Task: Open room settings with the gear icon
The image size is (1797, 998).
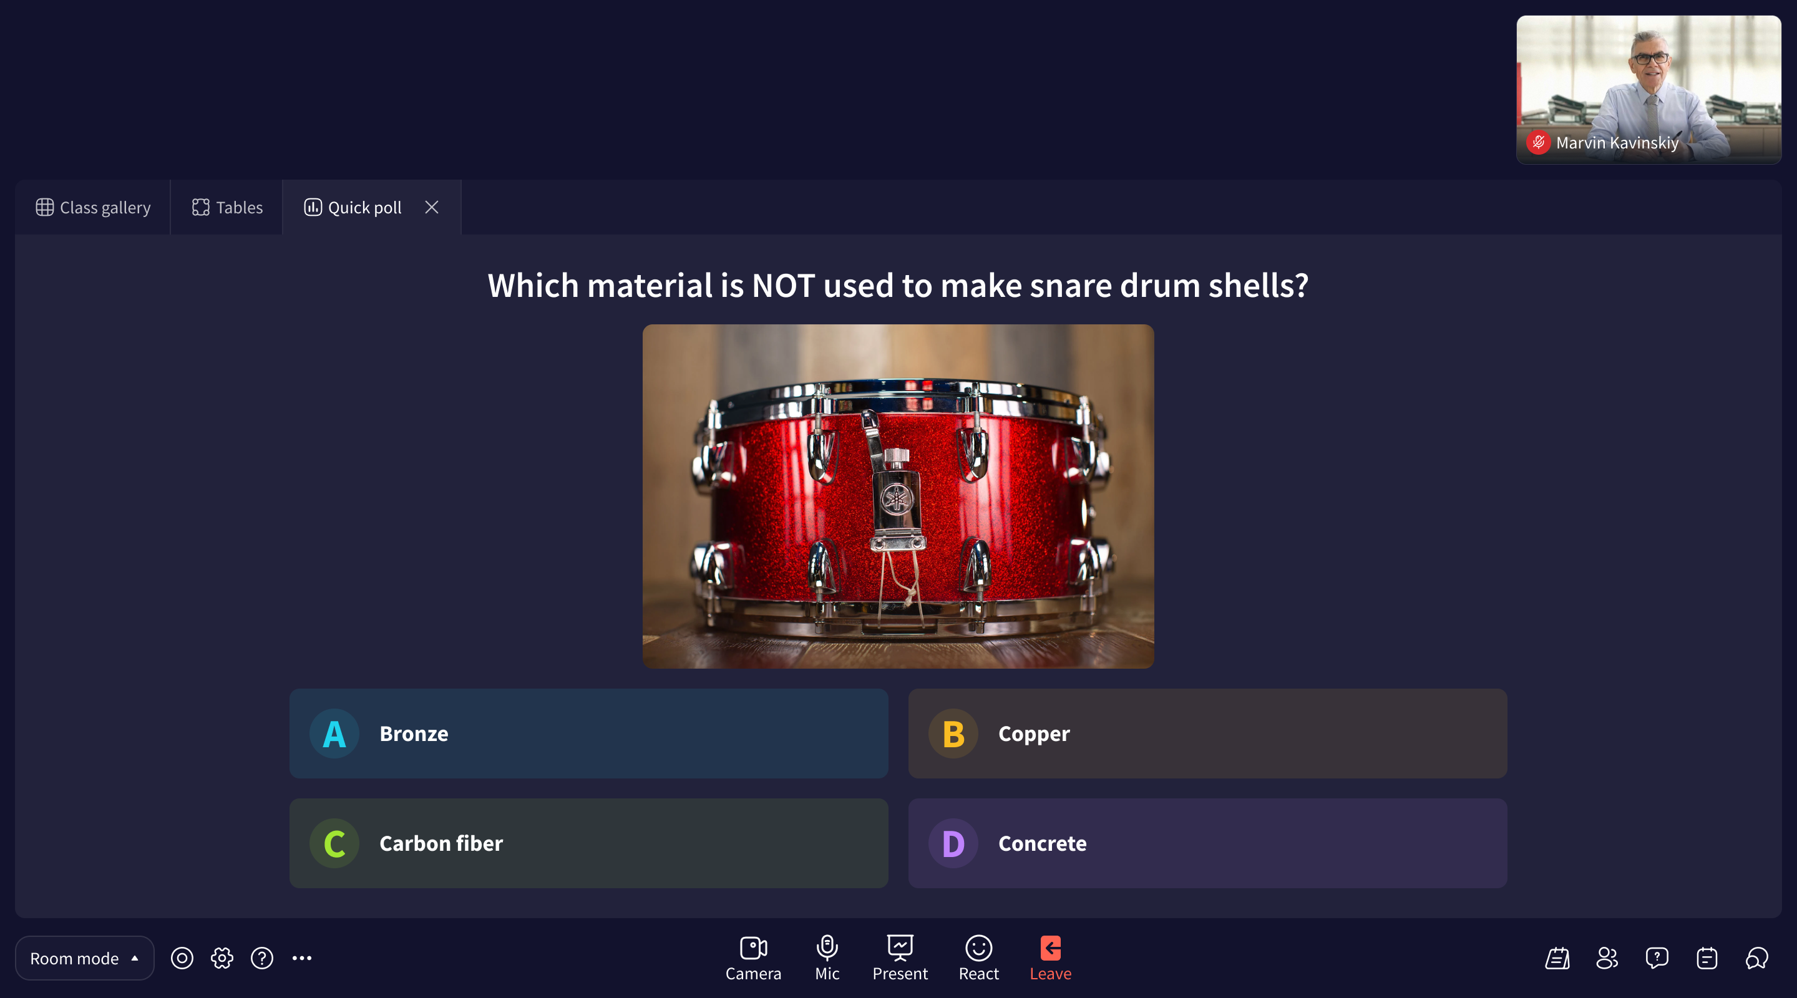Action: tap(221, 958)
